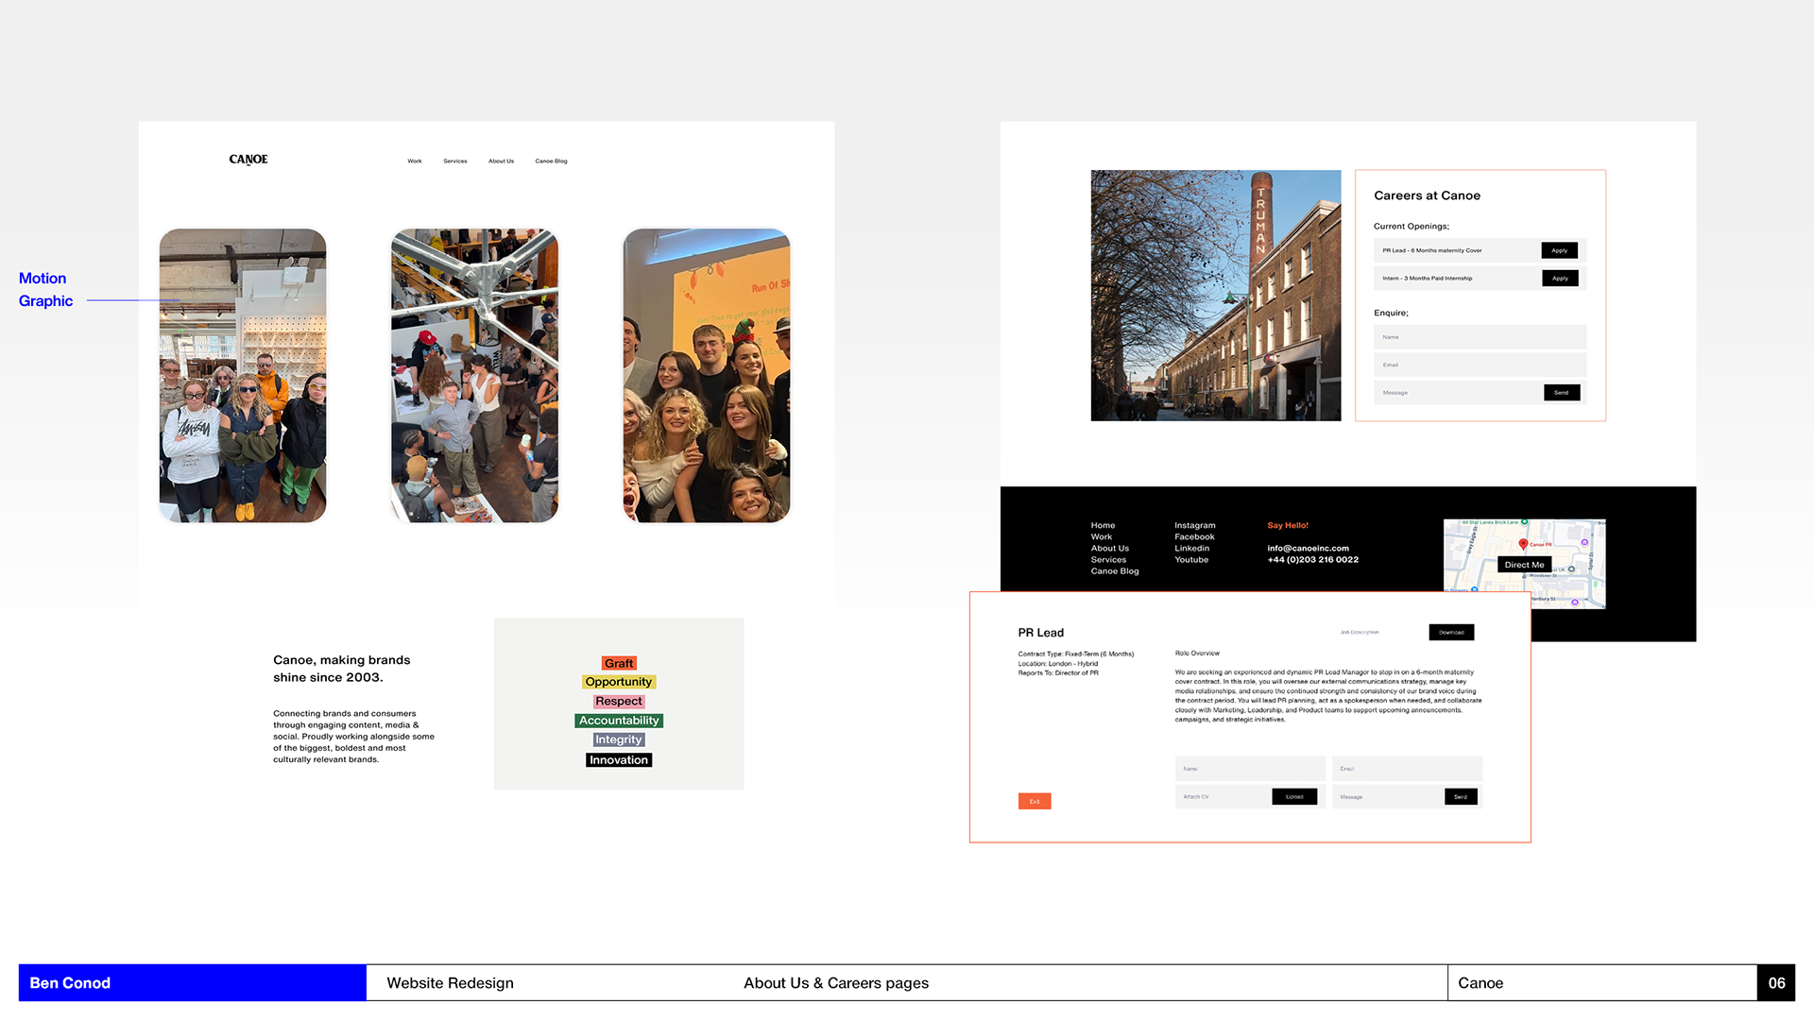Open the Instagram footer link
1814x1020 pixels.
(1195, 526)
